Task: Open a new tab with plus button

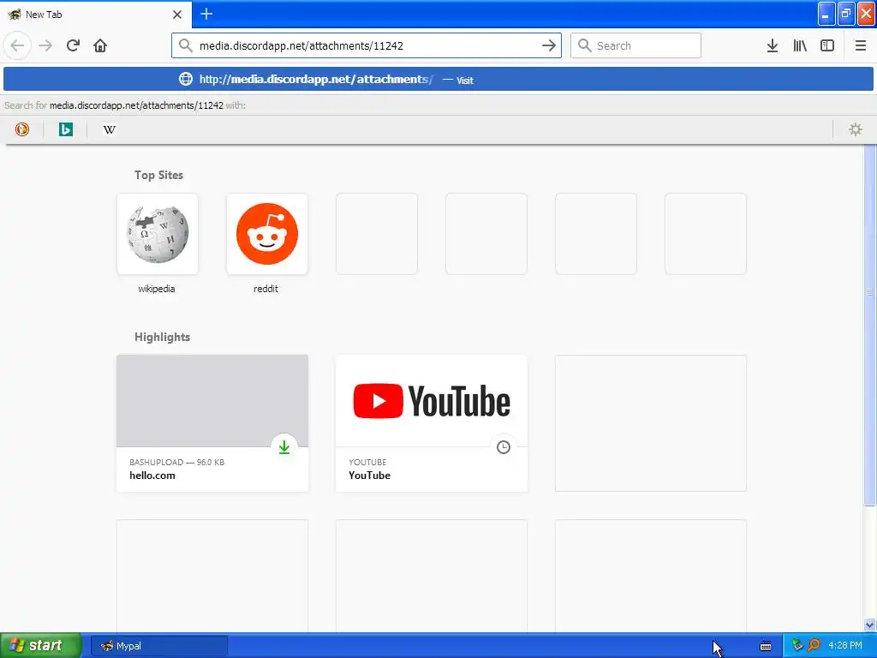Action: coord(206,14)
